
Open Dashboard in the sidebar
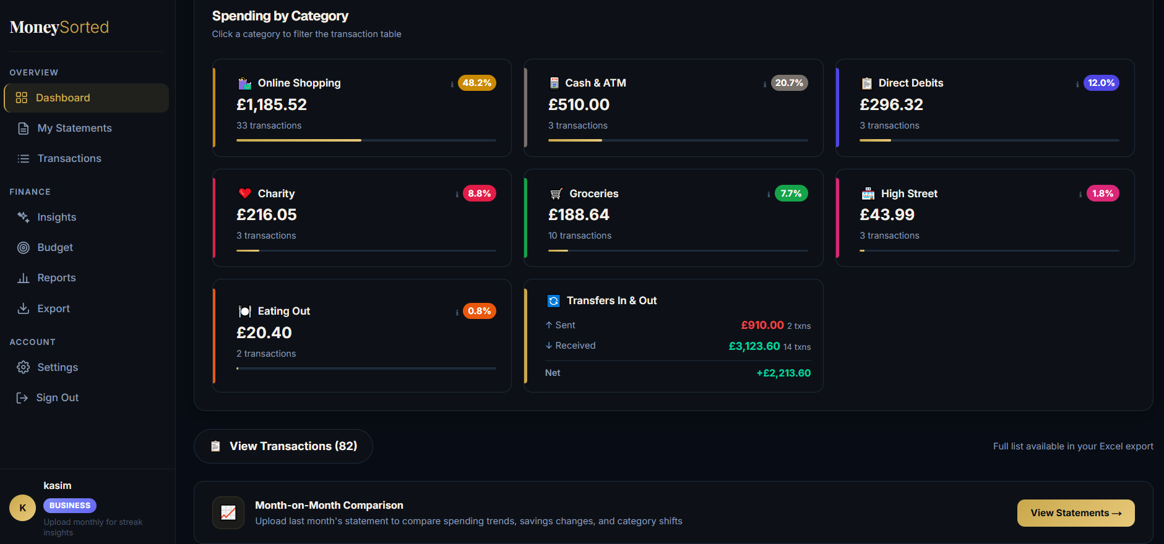point(86,98)
